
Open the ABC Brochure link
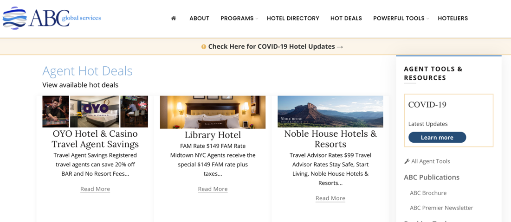pyautogui.click(x=428, y=193)
